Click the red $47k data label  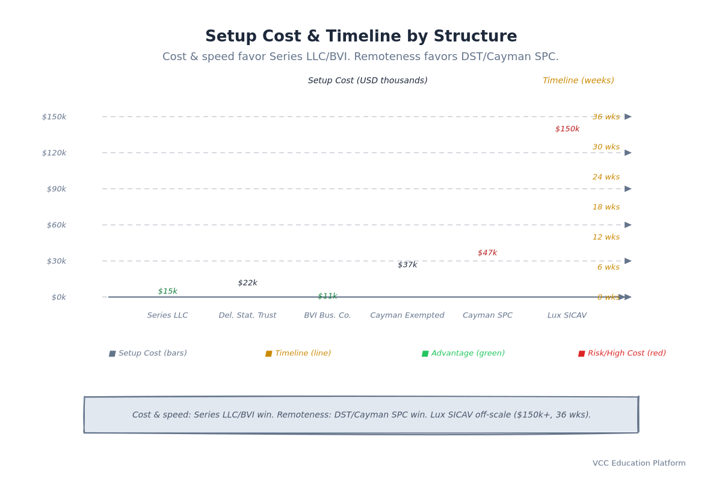coord(487,253)
